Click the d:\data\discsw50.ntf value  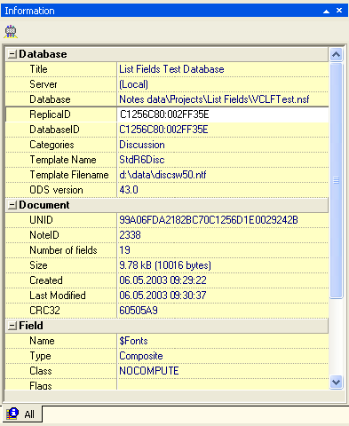[163, 175]
